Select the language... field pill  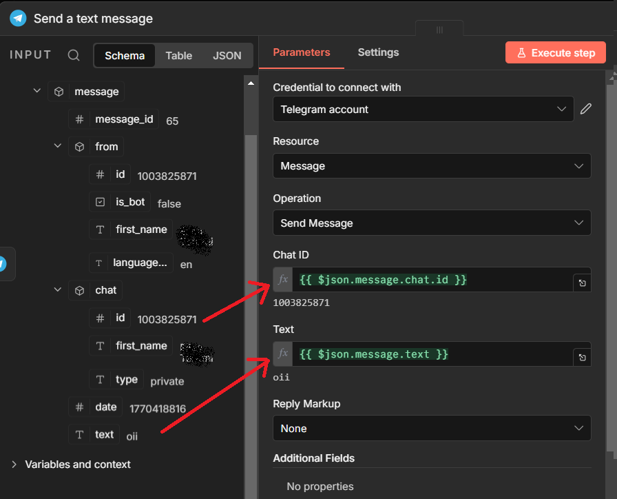click(x=131, y=263)
